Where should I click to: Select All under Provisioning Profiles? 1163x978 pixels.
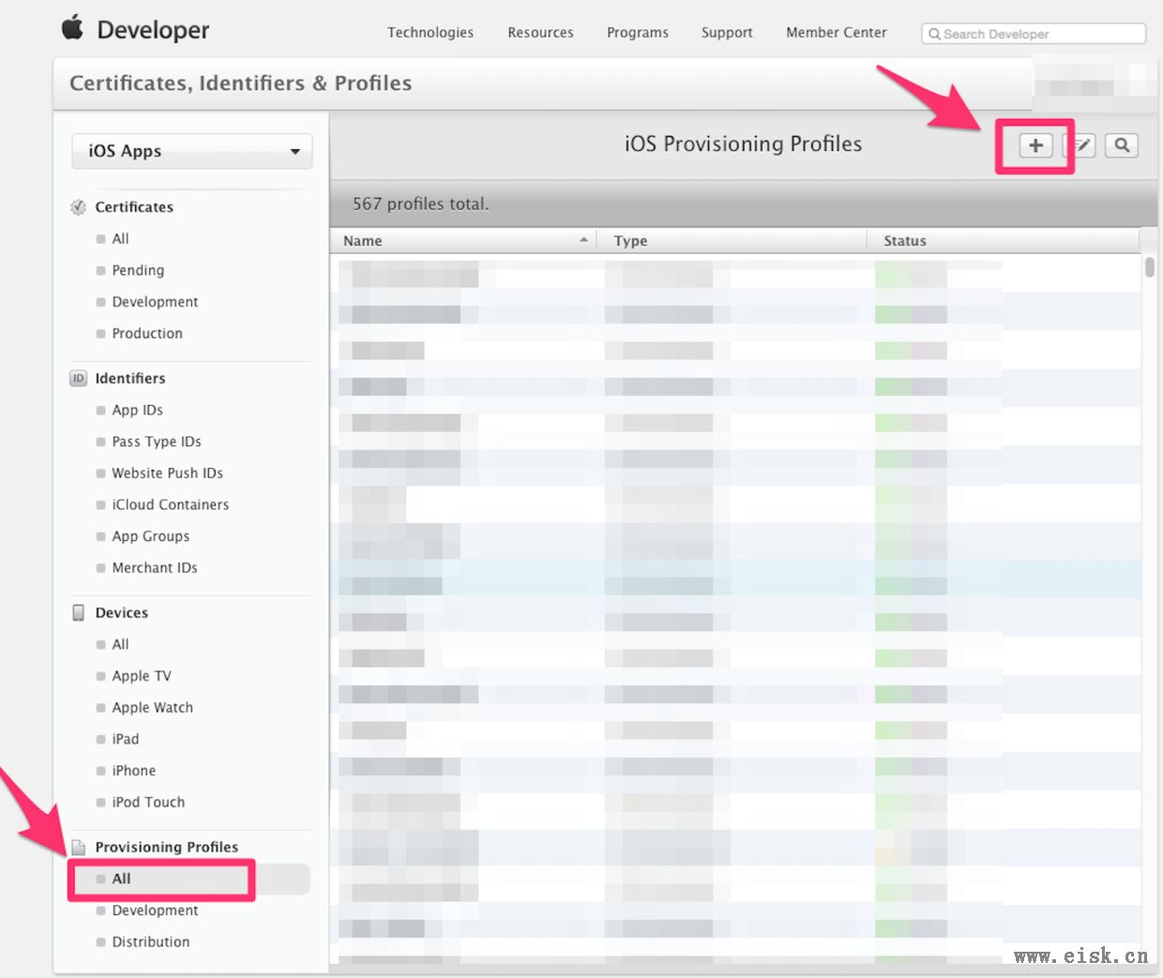[x=190, y=880]
